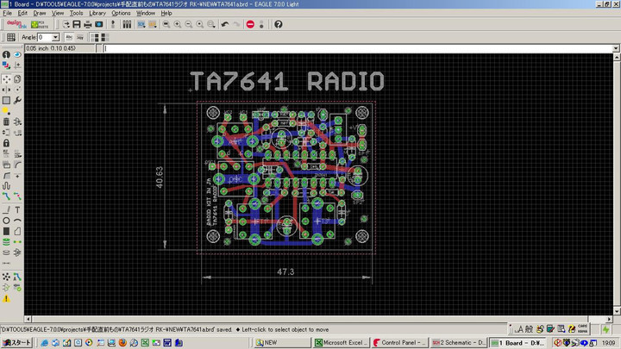Select the Info tool in the left toolbar

click(x=6, y=54)
